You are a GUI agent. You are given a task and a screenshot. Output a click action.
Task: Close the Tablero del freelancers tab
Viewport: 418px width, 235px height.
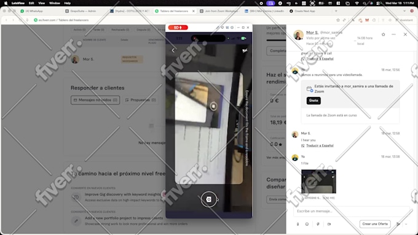(193, 11)
